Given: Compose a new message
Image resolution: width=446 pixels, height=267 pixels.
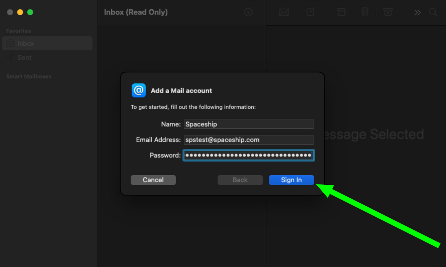Looking at the screenshot, I should [310, 12].
